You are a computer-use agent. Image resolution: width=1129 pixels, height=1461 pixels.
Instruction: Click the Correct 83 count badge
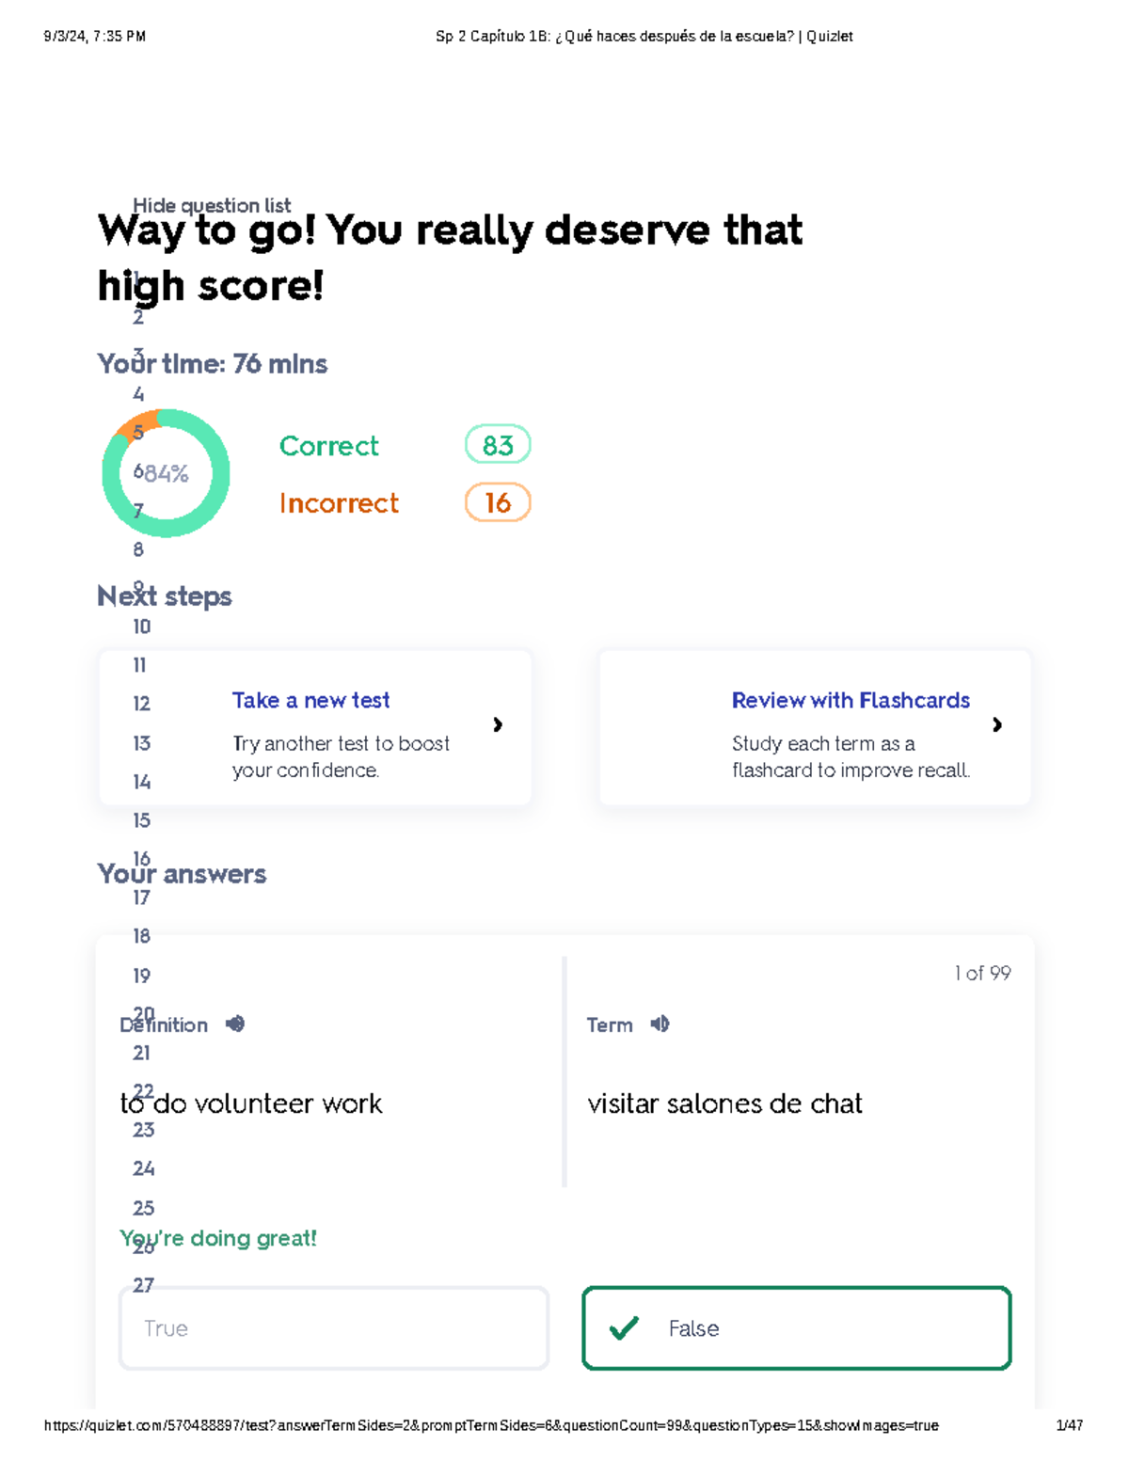[x=498, y=445]
